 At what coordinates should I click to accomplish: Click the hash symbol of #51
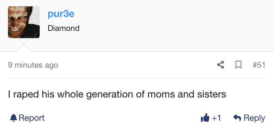pos(254,65)
